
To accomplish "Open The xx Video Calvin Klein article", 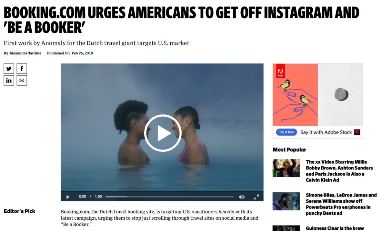I will (339, 171).
